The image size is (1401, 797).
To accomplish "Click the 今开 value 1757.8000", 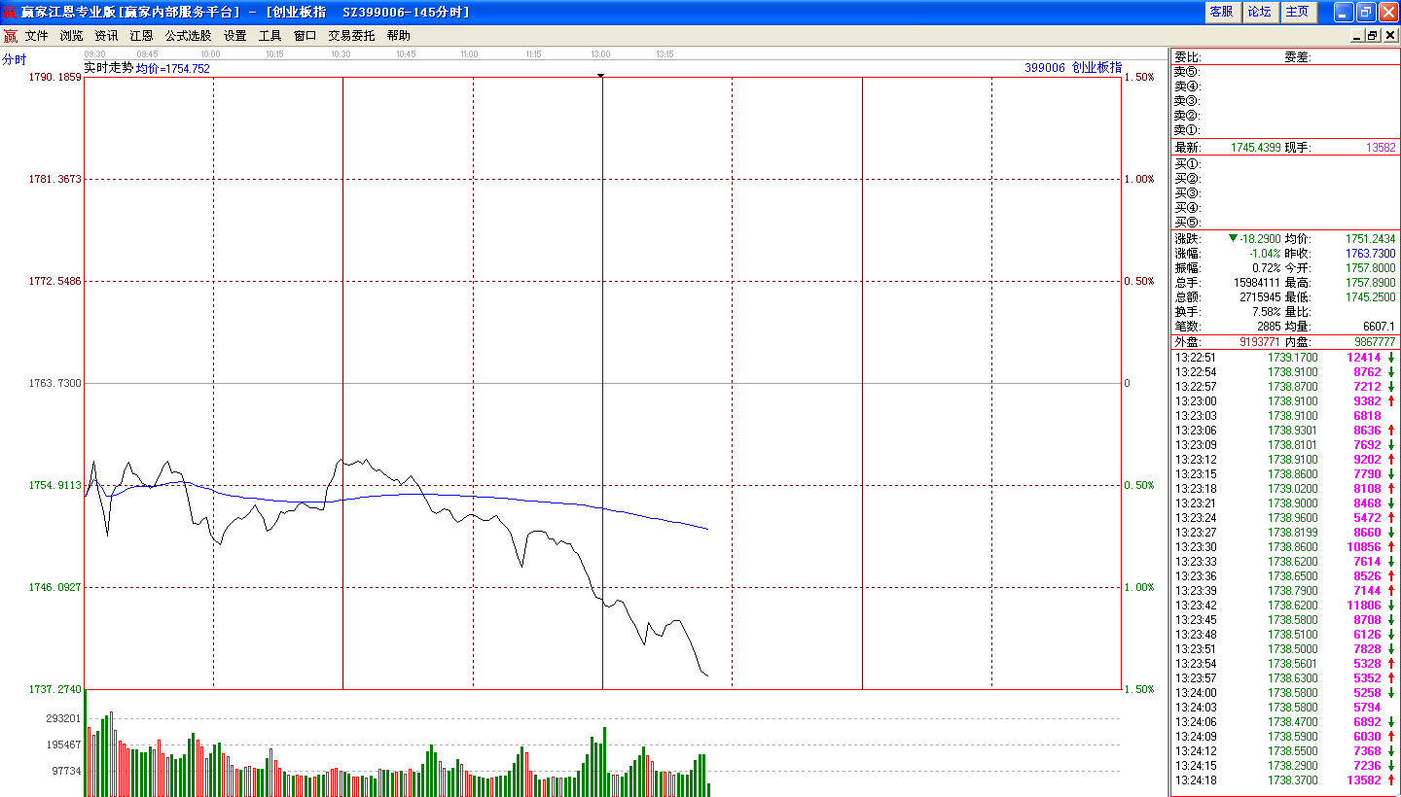I will point(1371,268).
